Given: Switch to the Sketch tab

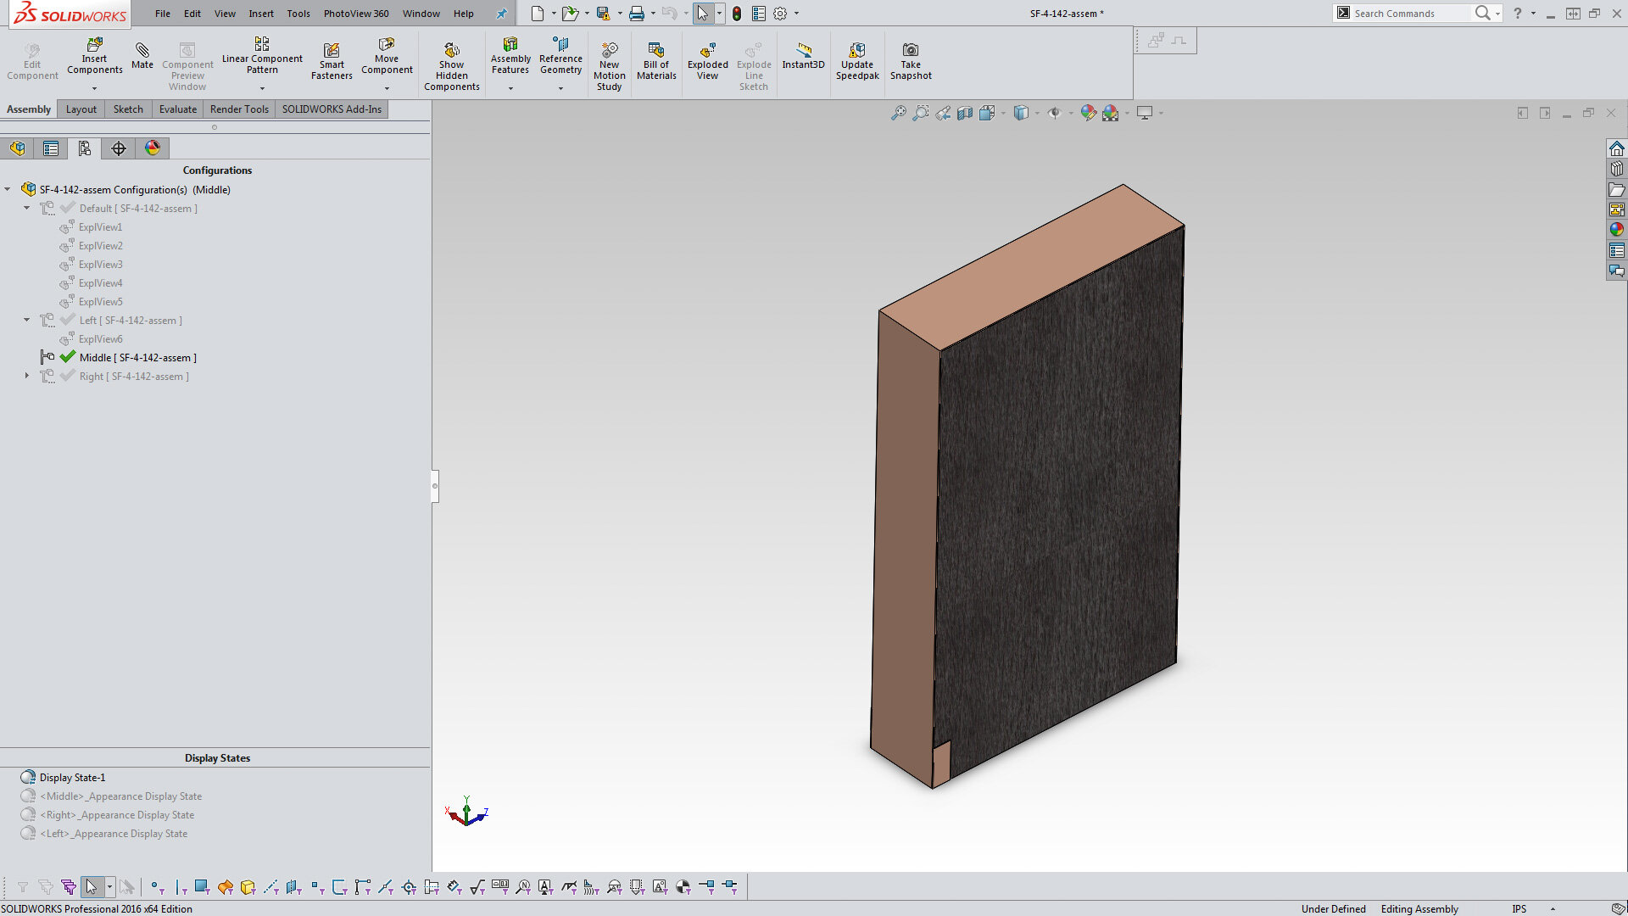Looking at the screenshot, I should click(128, 109).
